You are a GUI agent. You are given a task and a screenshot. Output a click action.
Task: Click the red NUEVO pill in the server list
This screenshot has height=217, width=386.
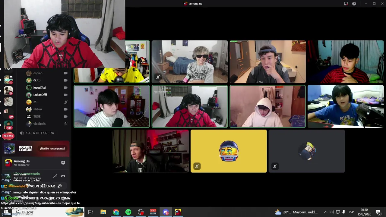pyautogui.click(x=8, y=136)
